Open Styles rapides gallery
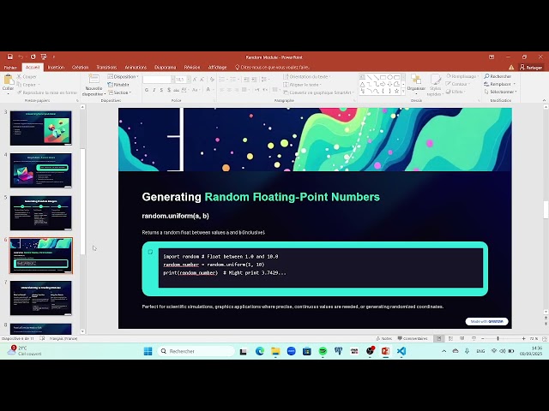 pos(436,85)
